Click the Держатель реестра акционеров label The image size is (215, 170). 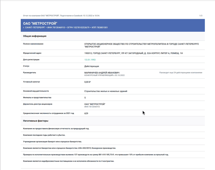38,104
